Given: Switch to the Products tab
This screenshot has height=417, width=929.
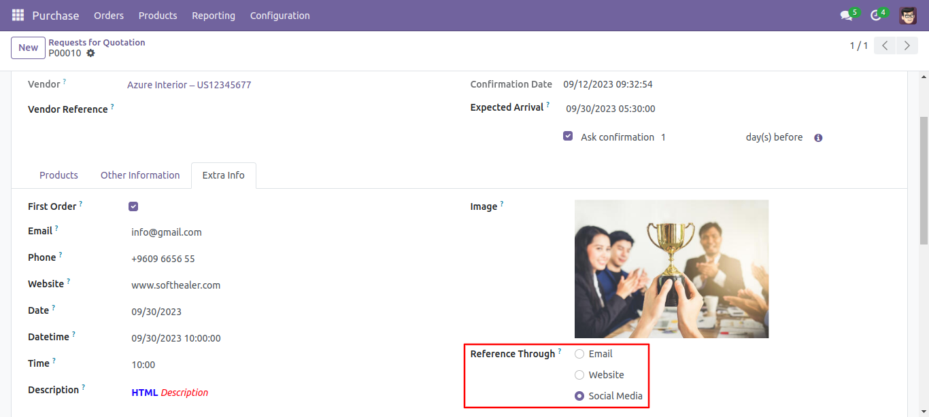Looking at the screenshot, I should 58,175.
